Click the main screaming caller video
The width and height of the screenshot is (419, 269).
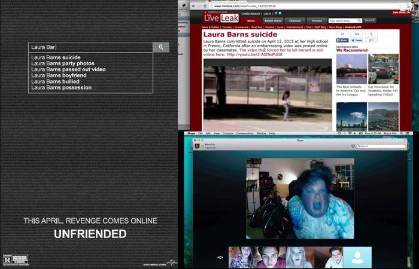click(x=300, y=198)
